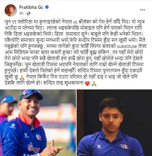152x156 pixels.
Task: Open the right photo of player in blue polo
Action: coord(114,123)
